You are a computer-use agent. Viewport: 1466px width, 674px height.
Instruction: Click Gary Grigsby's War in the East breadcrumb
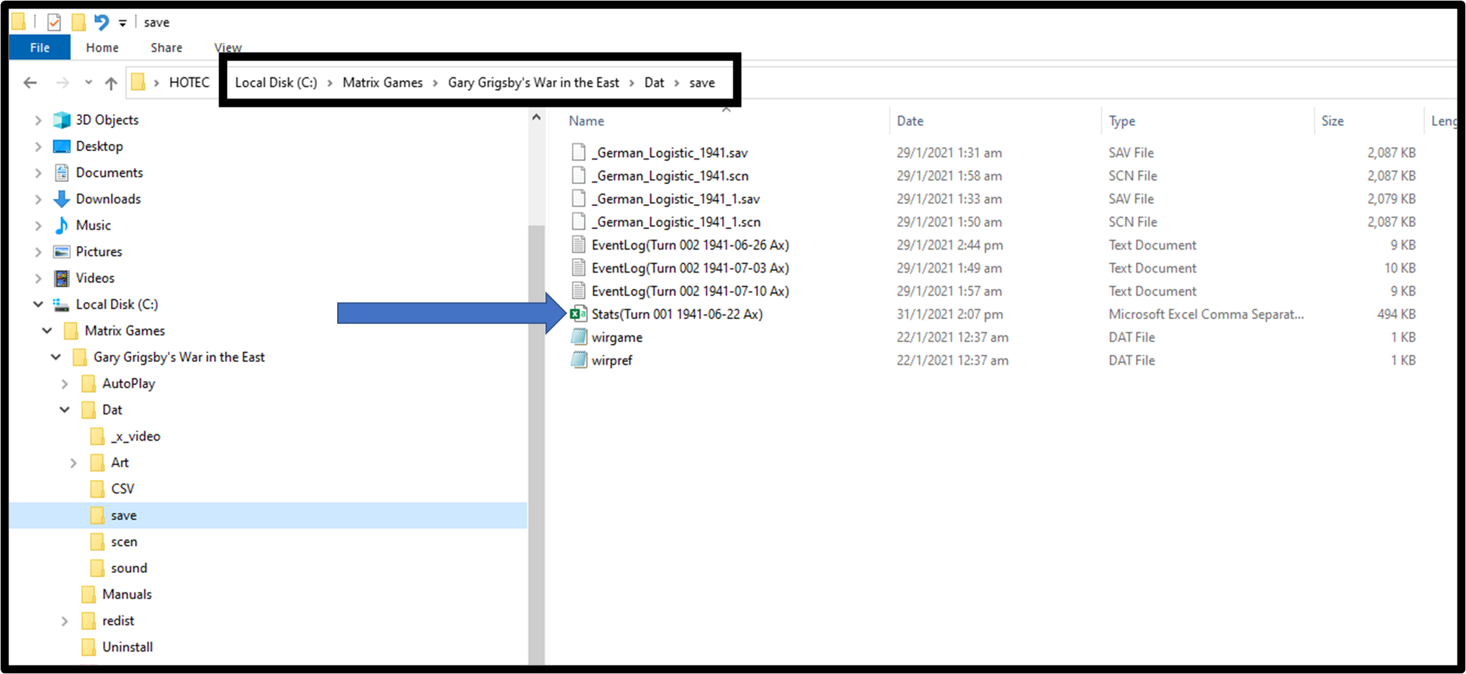pos(534,83)
